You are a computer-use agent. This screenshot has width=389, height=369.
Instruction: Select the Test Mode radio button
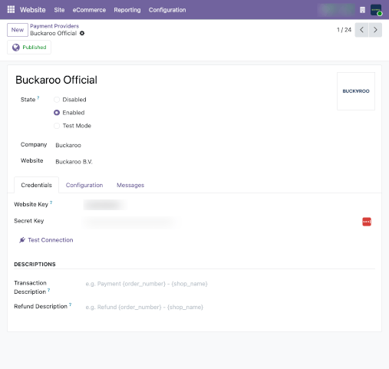pos(57,126)
